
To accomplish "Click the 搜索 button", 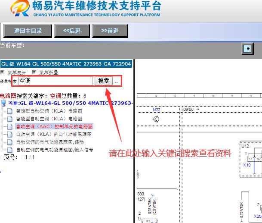I will pos(104,81).
